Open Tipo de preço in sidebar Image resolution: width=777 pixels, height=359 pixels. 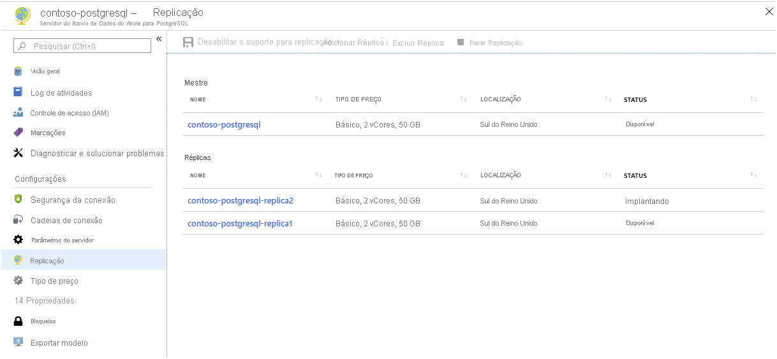click(x=54, y=281)
